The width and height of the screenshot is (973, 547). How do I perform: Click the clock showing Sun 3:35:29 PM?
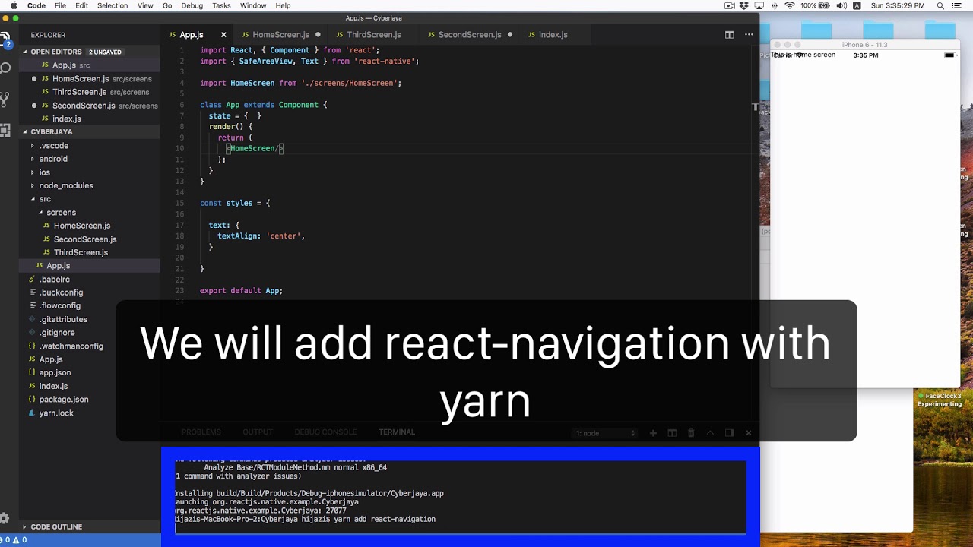[x=898, y=5]
